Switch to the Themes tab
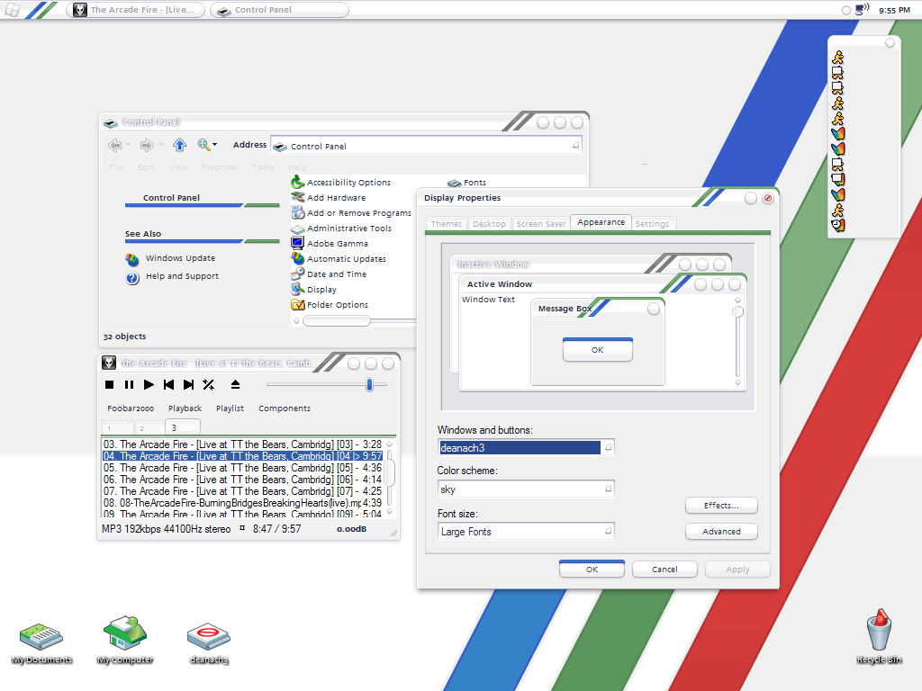The image size is (922, 691). point(447,224)
